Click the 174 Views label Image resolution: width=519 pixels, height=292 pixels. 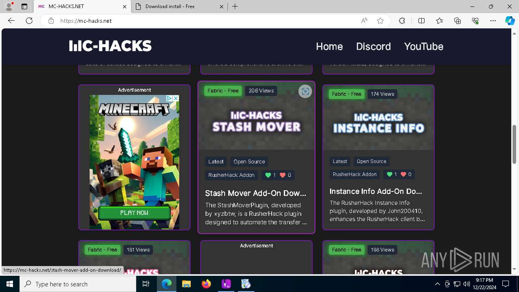pyautogui.click(x=382, y=94)
